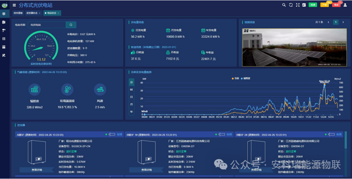Switch the chart to 月 view
Image resolution: width=352 pixels, height=179 pixels.
click(x=131, y=104)
